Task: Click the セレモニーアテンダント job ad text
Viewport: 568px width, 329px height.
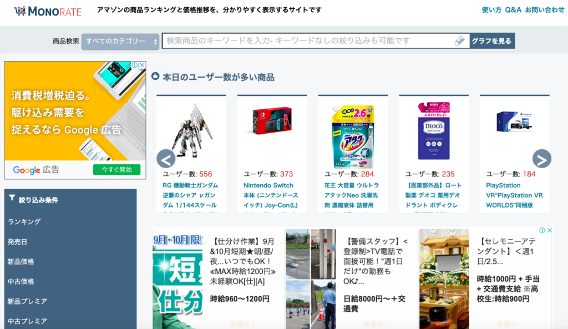Action: (506, 251)
